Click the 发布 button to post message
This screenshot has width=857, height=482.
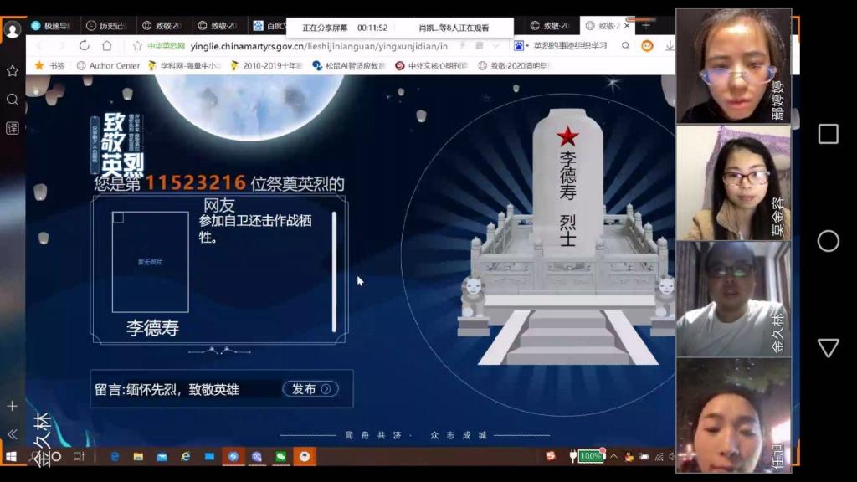310,389
